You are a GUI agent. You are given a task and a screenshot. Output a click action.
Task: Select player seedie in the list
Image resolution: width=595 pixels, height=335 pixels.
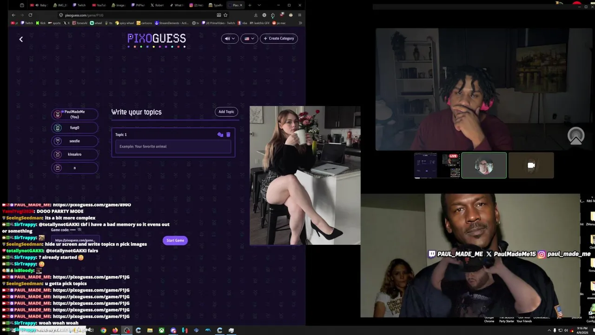coord(74,141)
